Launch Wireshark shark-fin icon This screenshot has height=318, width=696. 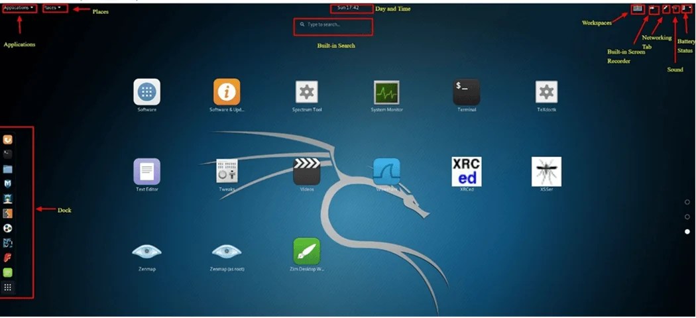click(386, 171)
